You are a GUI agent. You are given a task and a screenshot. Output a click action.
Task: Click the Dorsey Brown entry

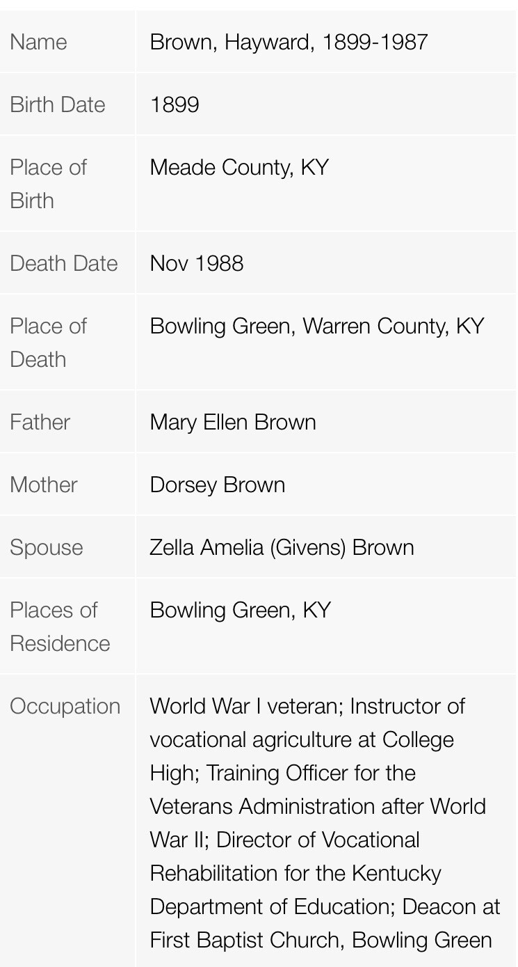click(218, 485)
